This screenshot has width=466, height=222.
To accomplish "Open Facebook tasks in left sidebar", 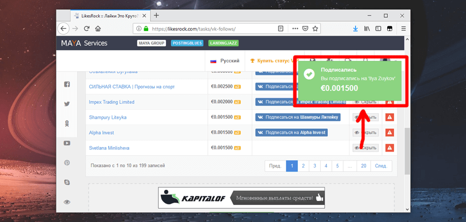I will (67, 84).
